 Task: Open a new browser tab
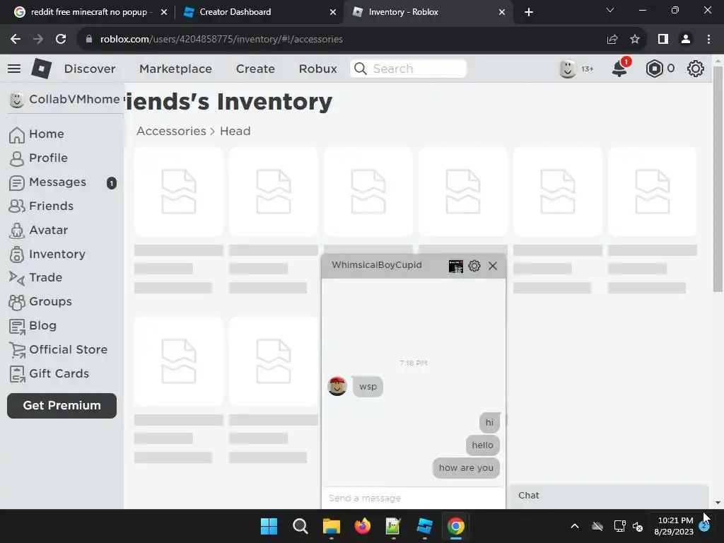(x=529, y=12)
